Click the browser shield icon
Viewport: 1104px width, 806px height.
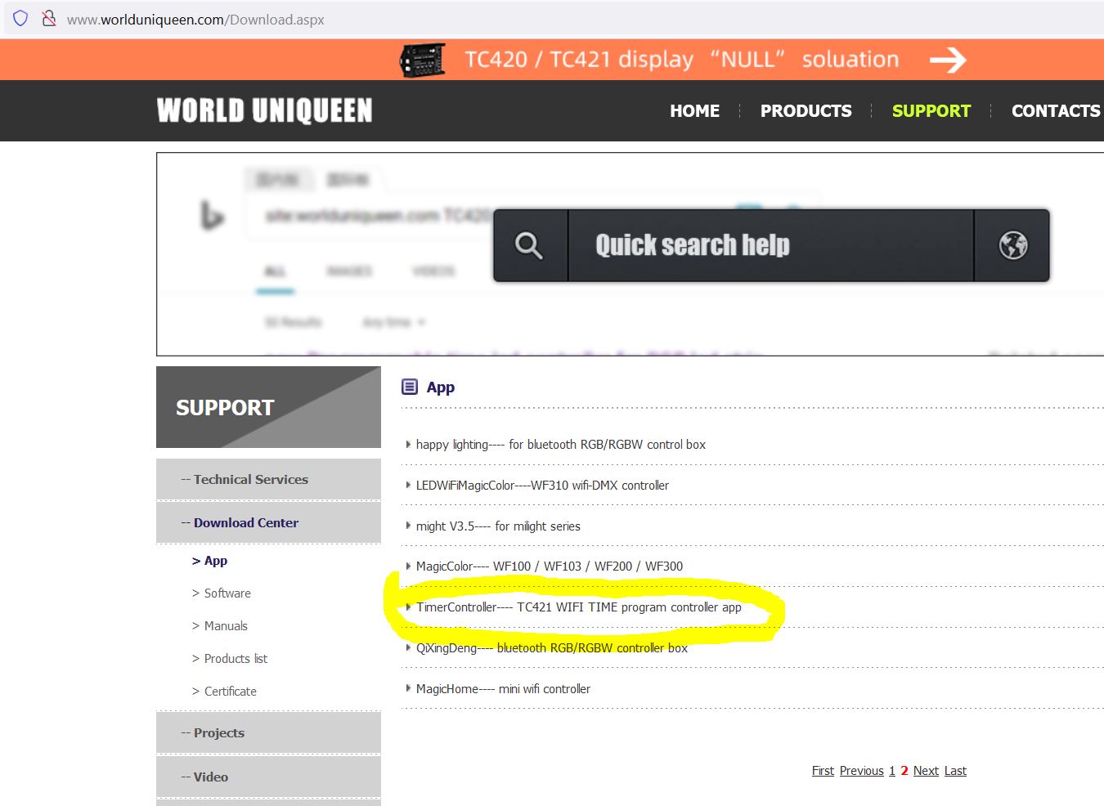pos(20,18)
